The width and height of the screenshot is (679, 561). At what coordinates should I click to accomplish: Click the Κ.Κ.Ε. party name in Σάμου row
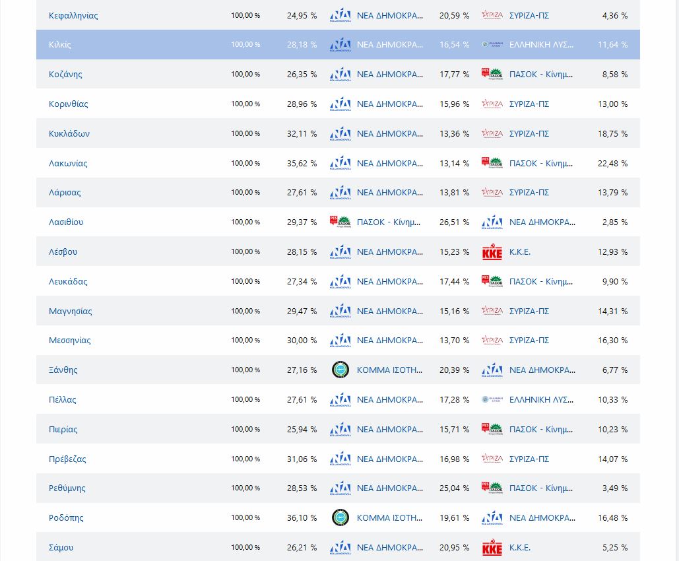(519, 548)
